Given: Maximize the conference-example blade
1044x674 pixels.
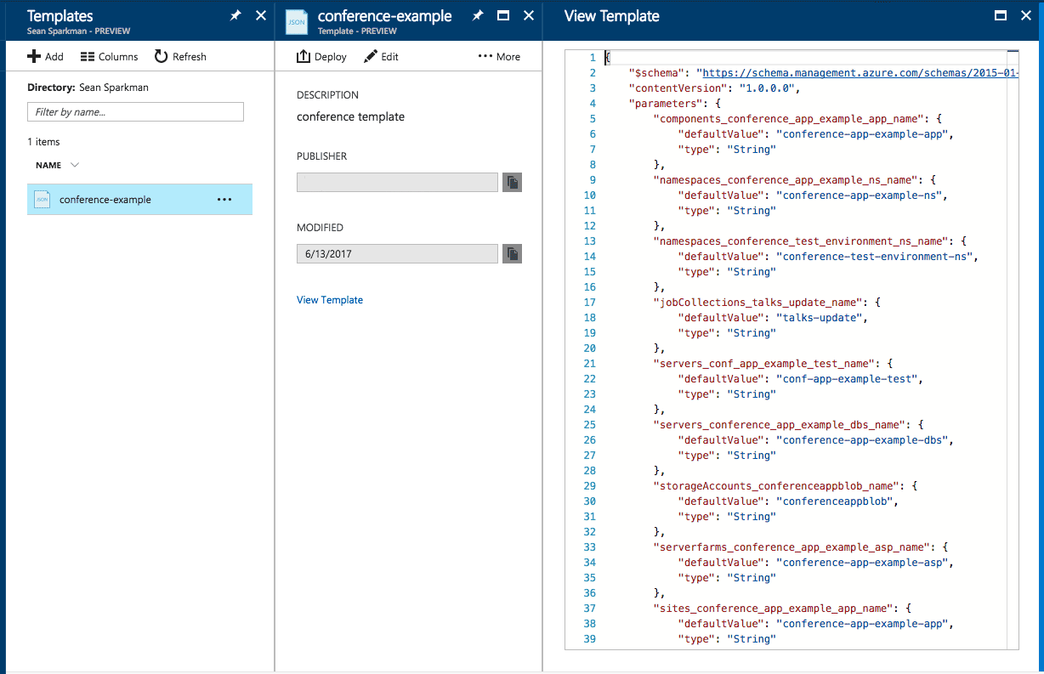Looking at the screenshot, I should click(503, 16).
